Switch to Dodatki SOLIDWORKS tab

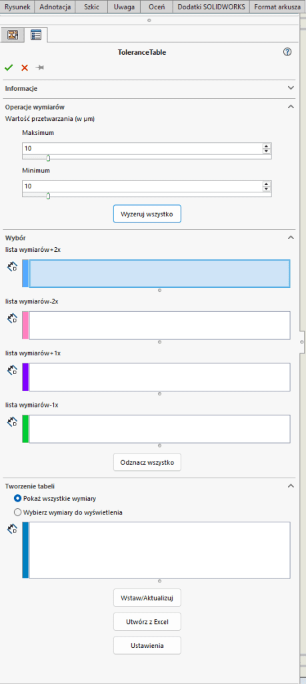click(x=211, y=7)
